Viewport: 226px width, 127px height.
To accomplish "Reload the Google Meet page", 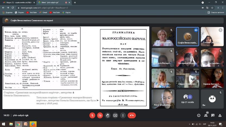I will (12, 8).
